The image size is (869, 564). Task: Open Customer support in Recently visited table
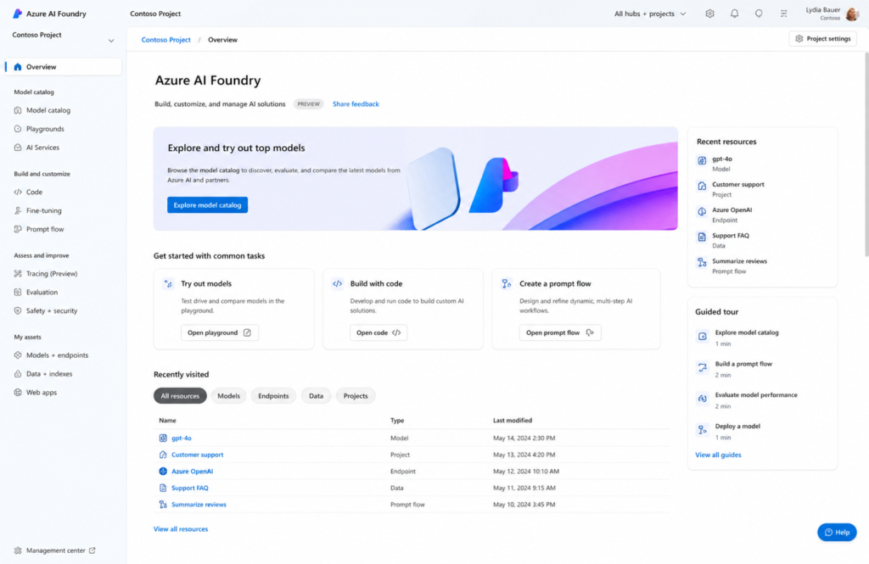click(197, 455)
